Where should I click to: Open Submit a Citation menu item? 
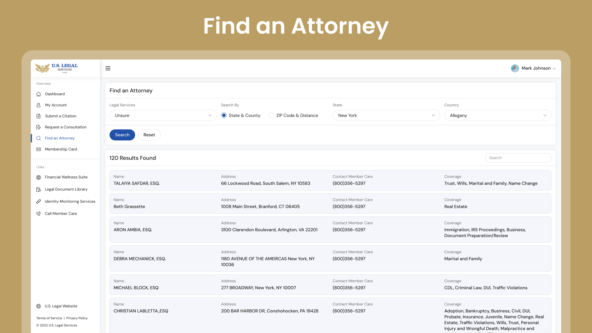coord(61,116)
